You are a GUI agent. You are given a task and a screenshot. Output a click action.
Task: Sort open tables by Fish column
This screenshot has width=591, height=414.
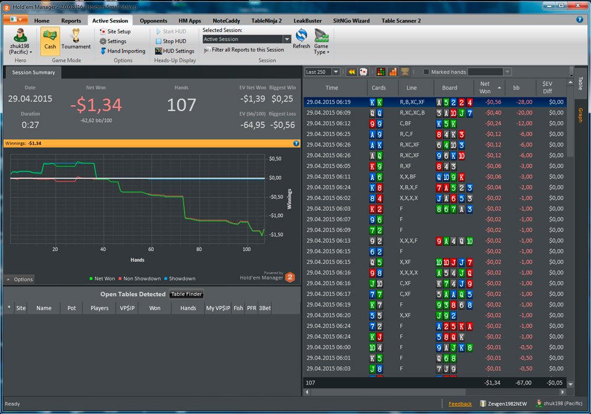coord(238,308)
